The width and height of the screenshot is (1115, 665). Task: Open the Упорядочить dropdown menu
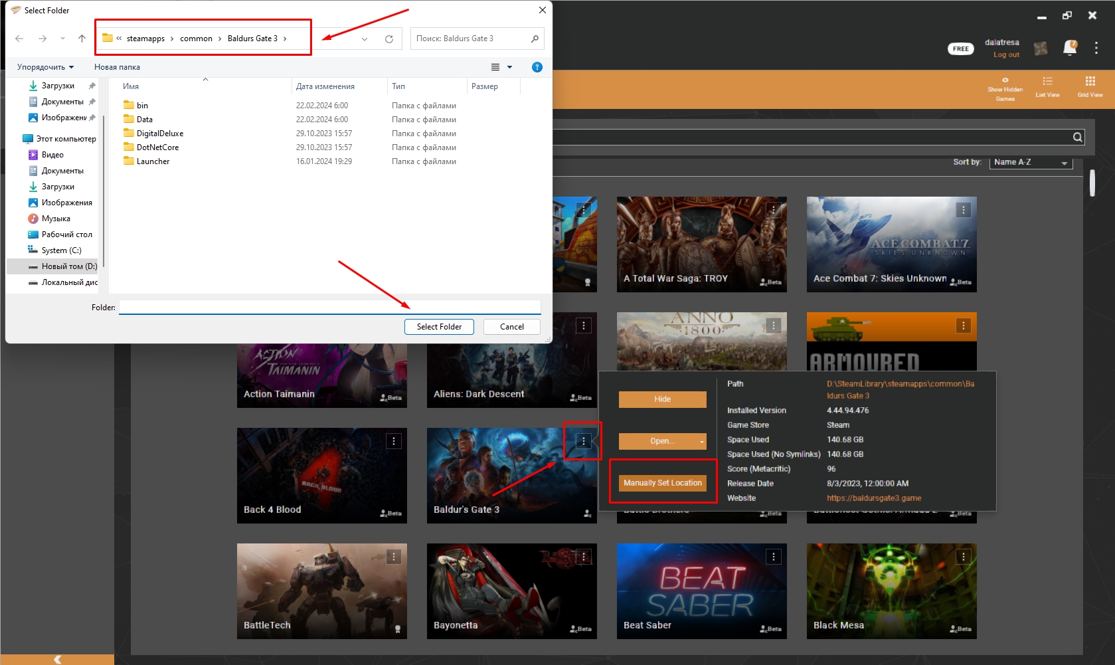tap(45, 67)
